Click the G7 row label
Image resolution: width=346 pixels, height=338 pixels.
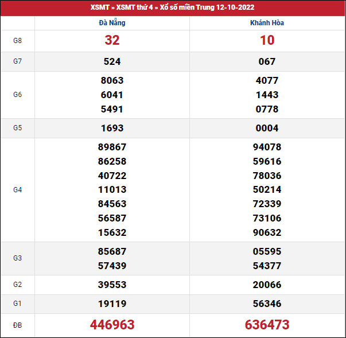[x=18, y=61]
